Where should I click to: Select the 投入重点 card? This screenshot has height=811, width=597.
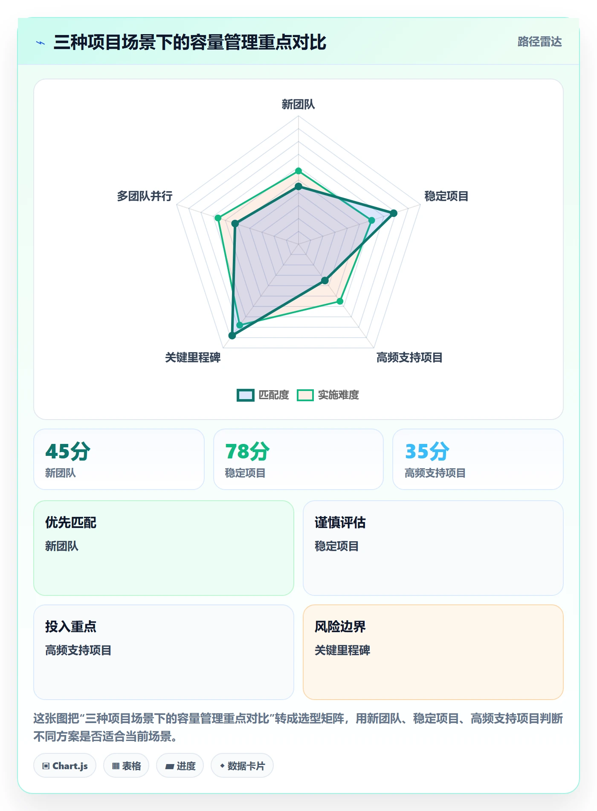[x=164, y=652]
